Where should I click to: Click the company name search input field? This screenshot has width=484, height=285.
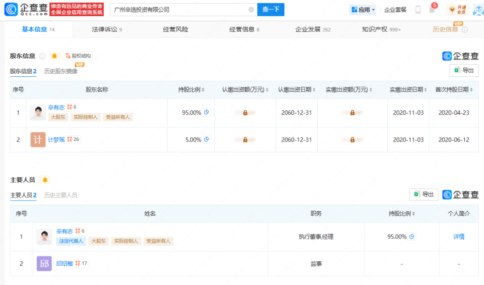tap(178, 9)
